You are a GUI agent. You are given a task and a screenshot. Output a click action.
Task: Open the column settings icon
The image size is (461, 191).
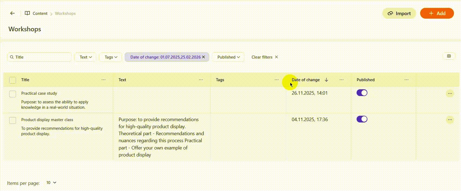pyautogui.click(x=449, y=56)
